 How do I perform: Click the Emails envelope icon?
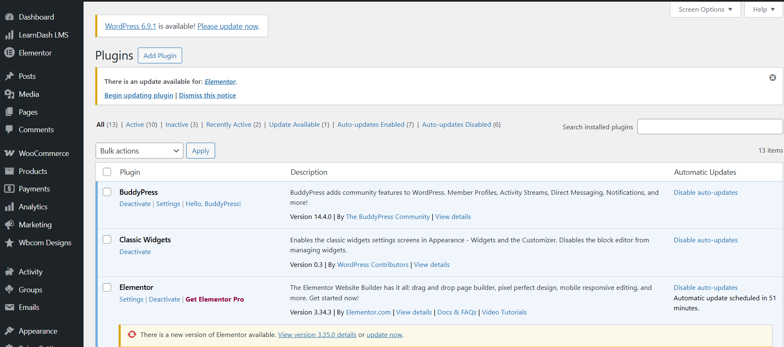[9, 307]
